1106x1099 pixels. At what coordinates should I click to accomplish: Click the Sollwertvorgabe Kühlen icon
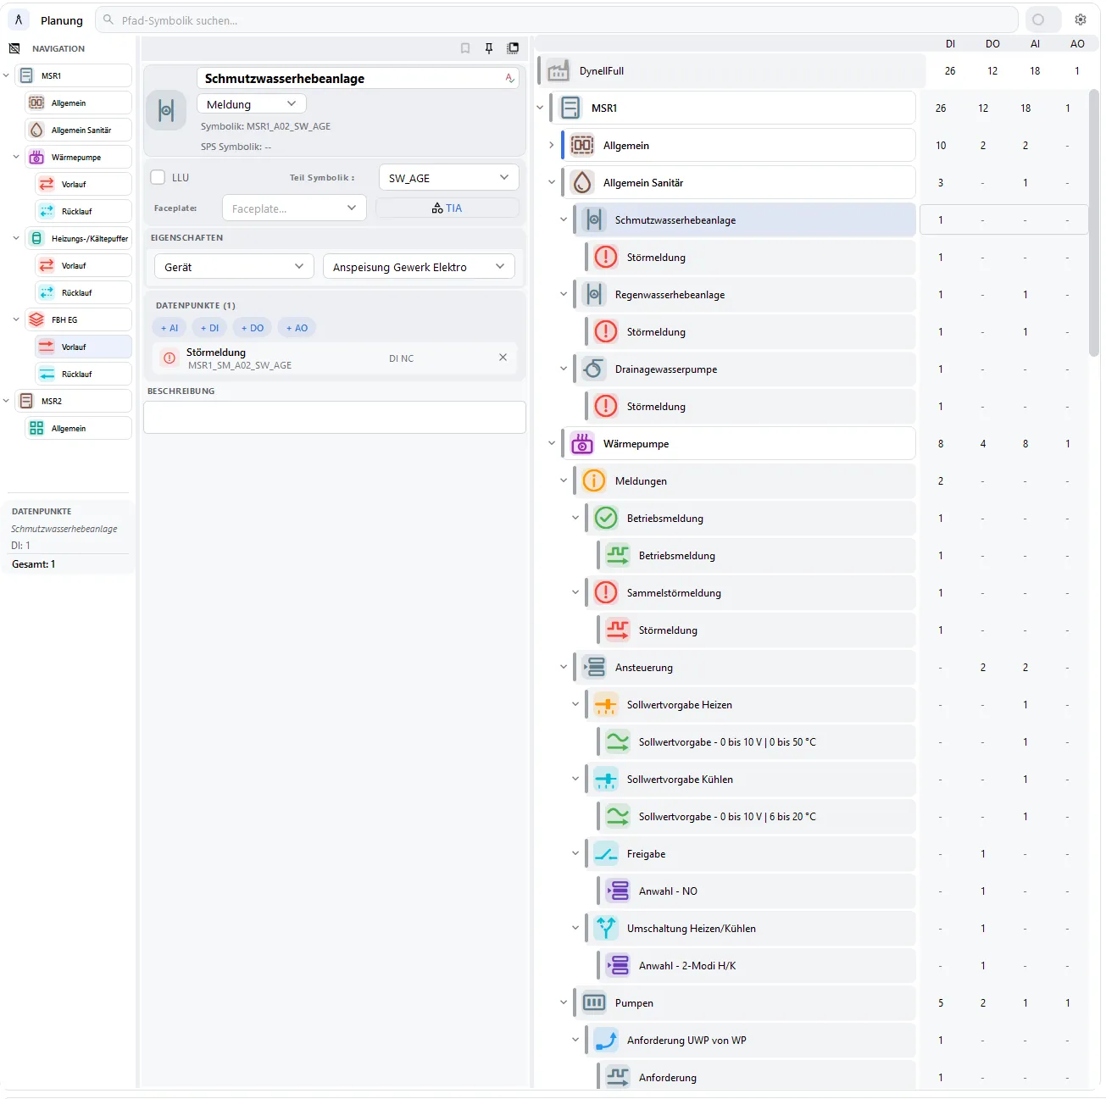coord(606,779)
